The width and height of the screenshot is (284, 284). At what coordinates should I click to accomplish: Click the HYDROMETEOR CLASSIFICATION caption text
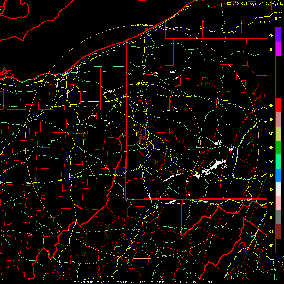coord(111,282)
